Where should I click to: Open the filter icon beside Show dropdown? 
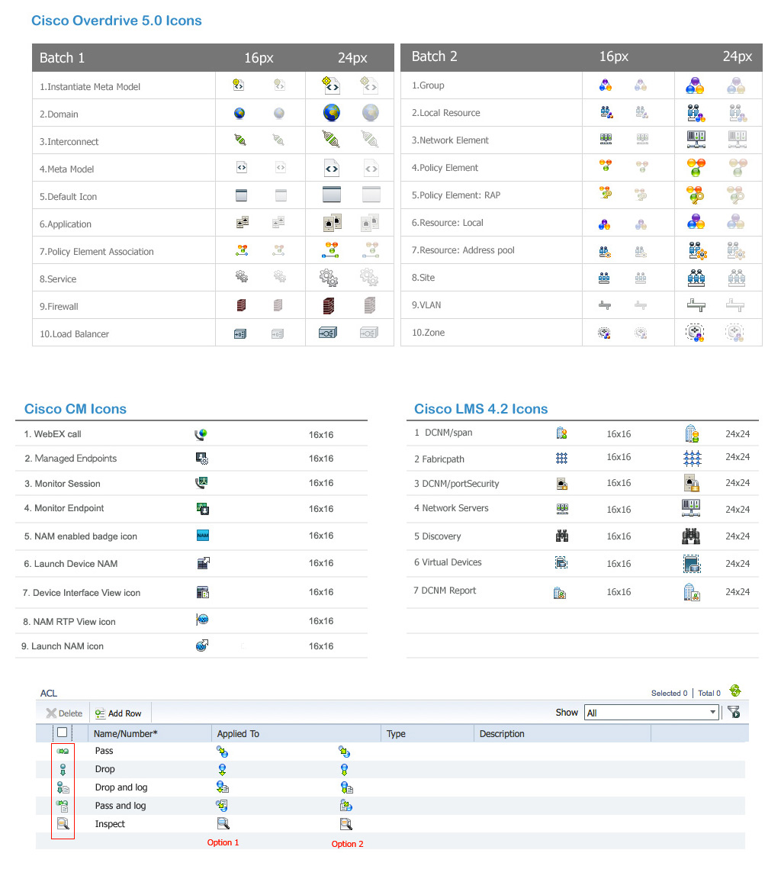tap(734, 713)
